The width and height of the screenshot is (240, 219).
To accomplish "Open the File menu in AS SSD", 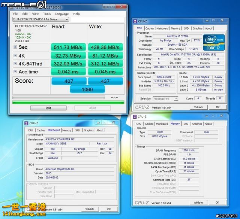I will pos(16,14).
